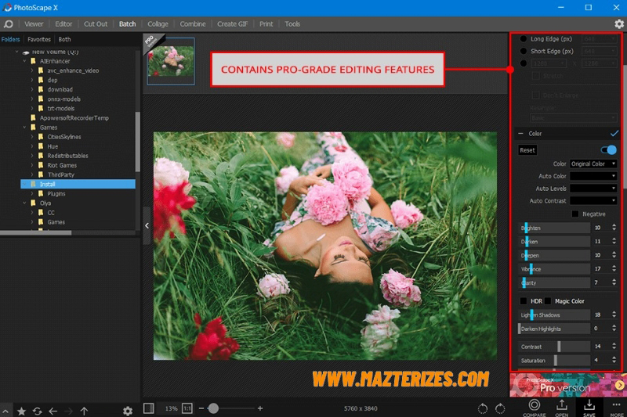The width and height of the screenshot is (627, 417).
Task: Open the Auto Color dropdown
Action: pyautogui.click(x=593, y=176)
